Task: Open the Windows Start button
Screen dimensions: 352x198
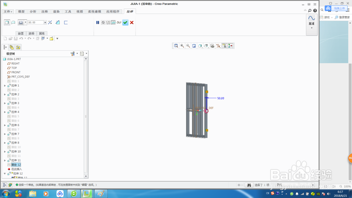Action: (x=6, y=193)
